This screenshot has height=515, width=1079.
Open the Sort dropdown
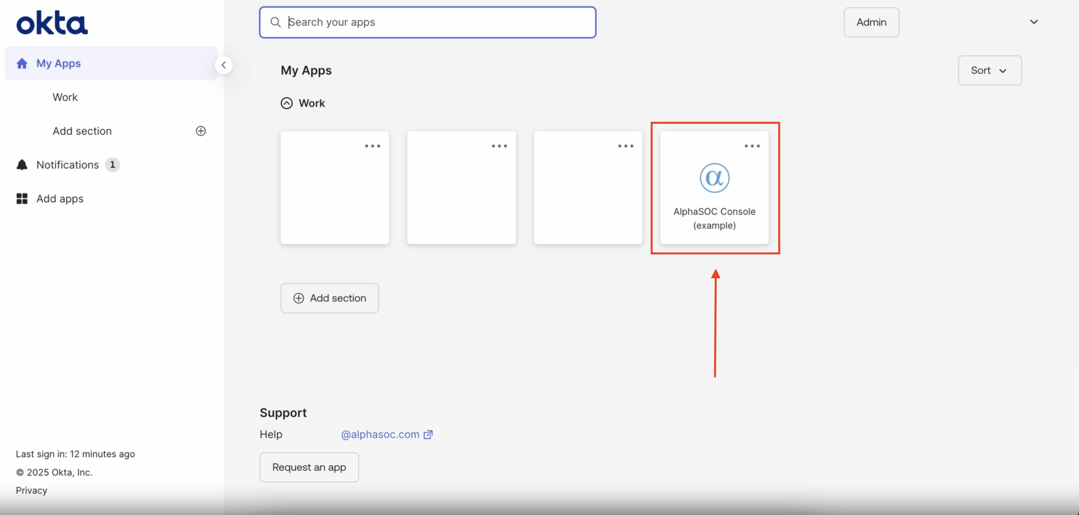989,71
